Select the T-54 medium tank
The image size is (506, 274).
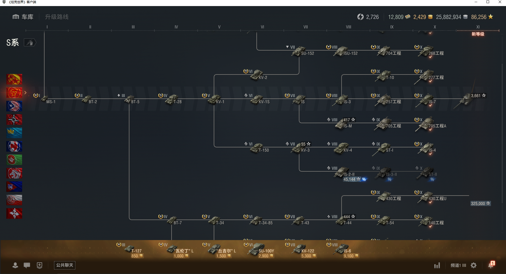[x=383, y=220]
